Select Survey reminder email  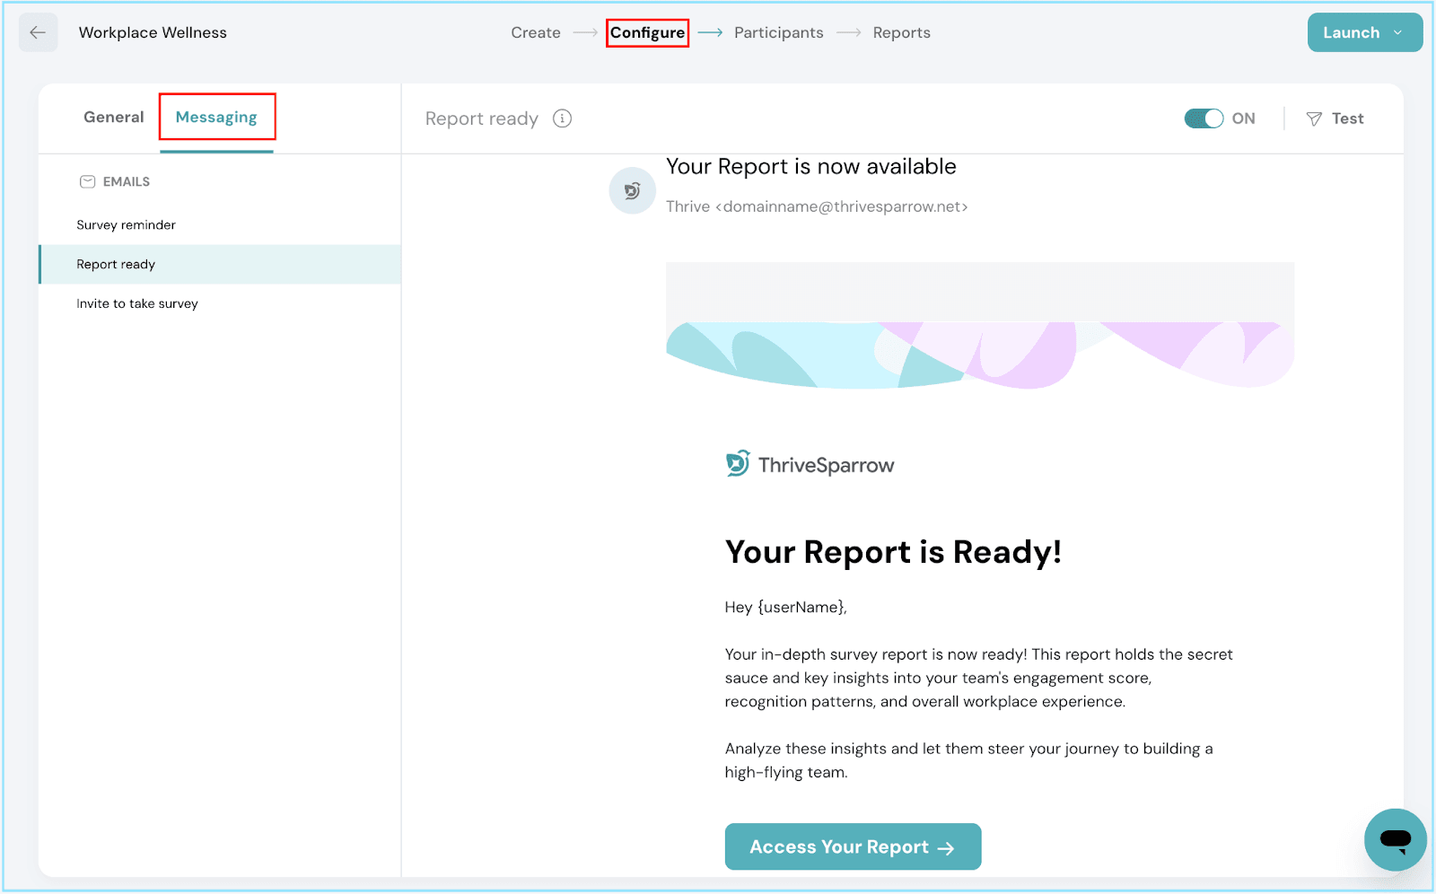pos(126,225)
